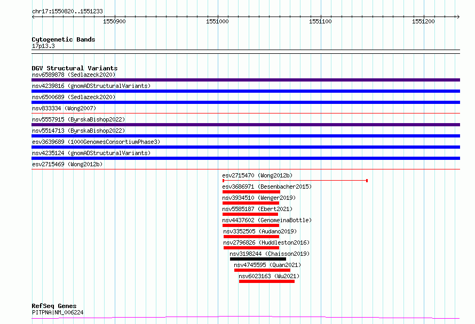Click the nsv3934510 (Wenger2019) label
475x324 pixels.
[x=259, y=198]
